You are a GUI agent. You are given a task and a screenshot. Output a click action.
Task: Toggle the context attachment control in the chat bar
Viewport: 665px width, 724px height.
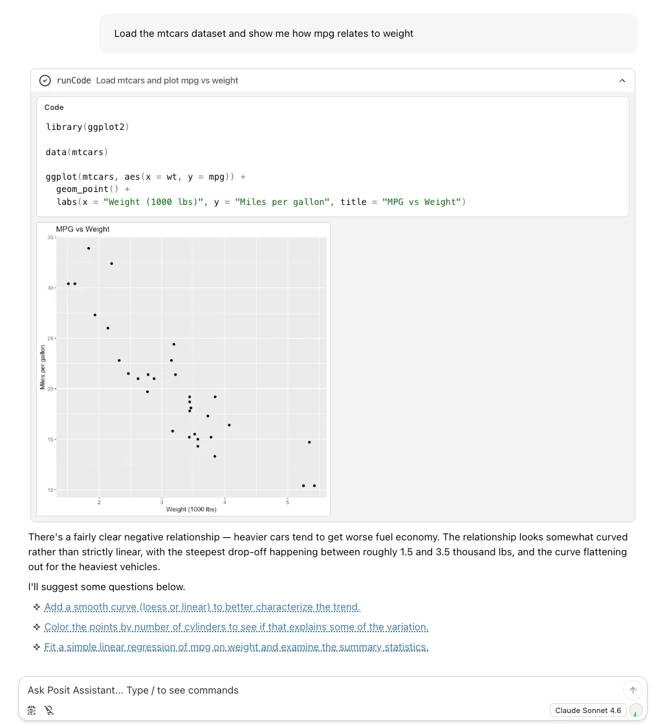(x=31, y=710)
